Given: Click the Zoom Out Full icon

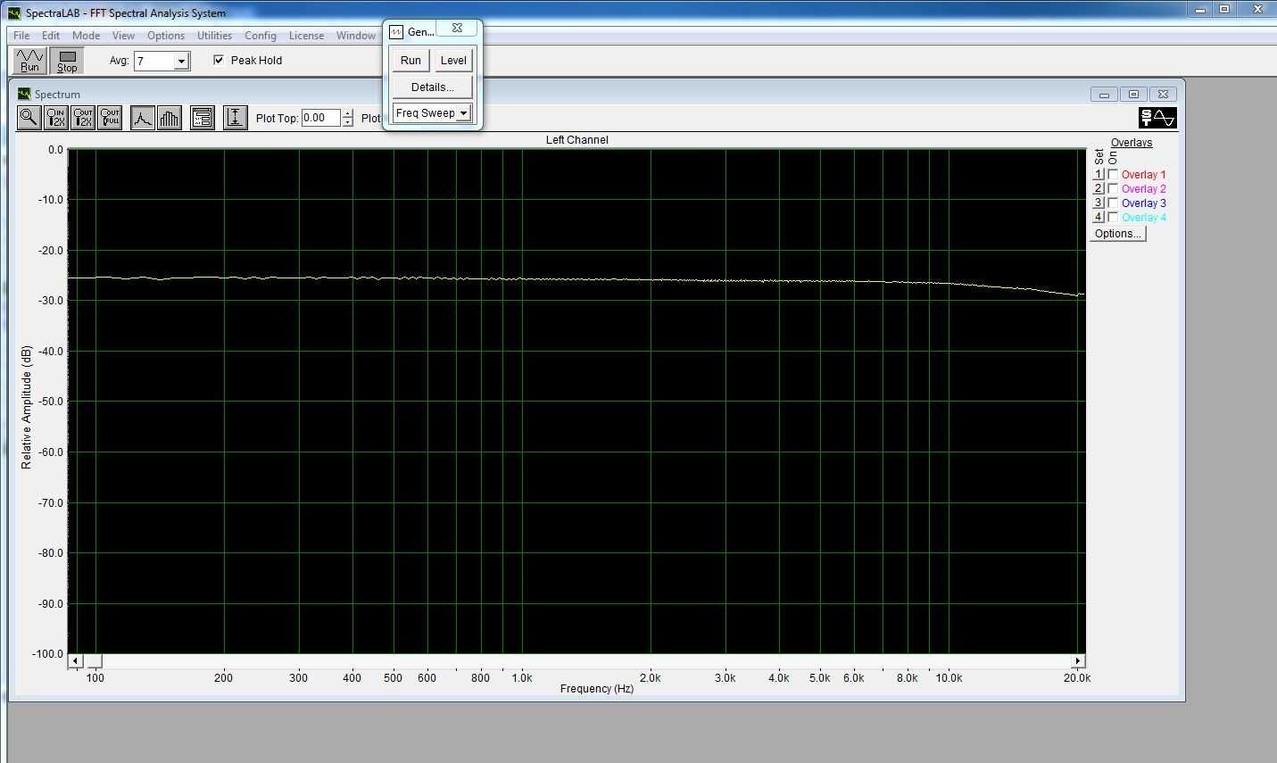Looking at the screenshot, I should (x=110, y=118).
